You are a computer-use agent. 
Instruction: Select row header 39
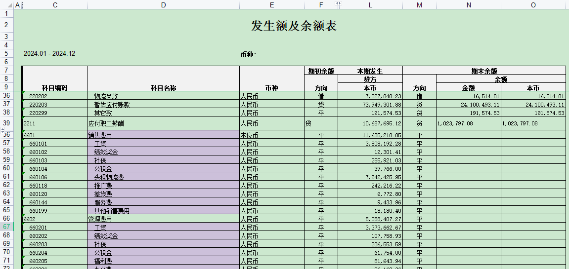click(x=6, y=122)
